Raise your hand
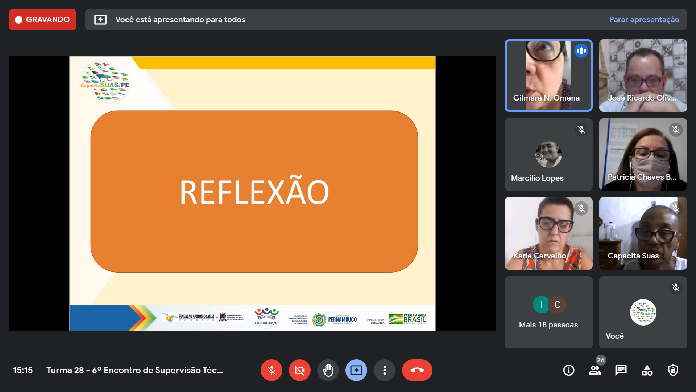Image resolution: width=696 pixels, height=392 pixels. click(328, 370)
